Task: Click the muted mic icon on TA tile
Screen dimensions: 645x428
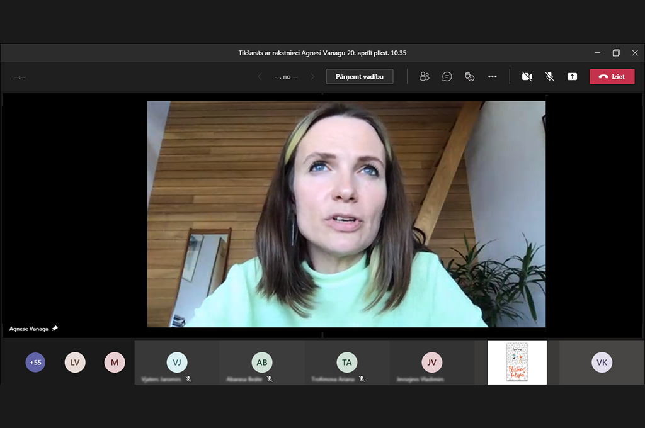Action: (362, 379)
